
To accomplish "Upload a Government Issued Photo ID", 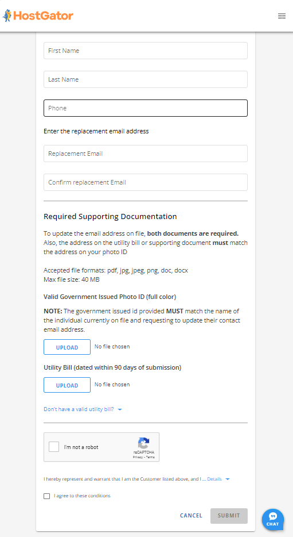I will pyautogui.click(x=67, y=347).
